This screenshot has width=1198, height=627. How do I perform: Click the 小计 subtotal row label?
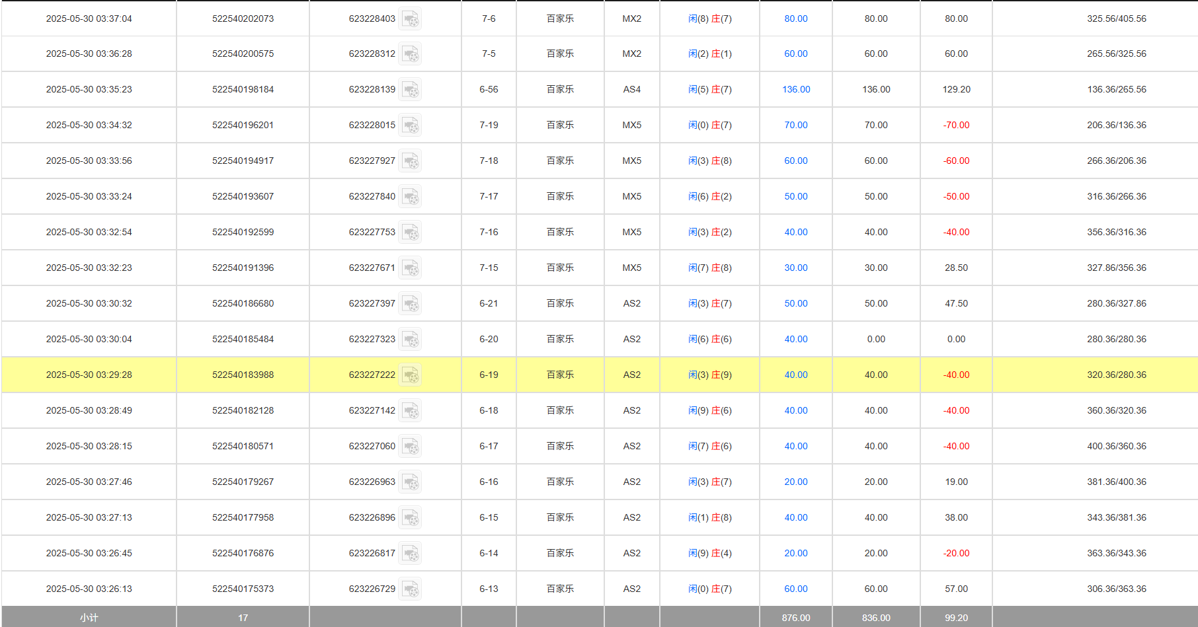tap(89, 618)
